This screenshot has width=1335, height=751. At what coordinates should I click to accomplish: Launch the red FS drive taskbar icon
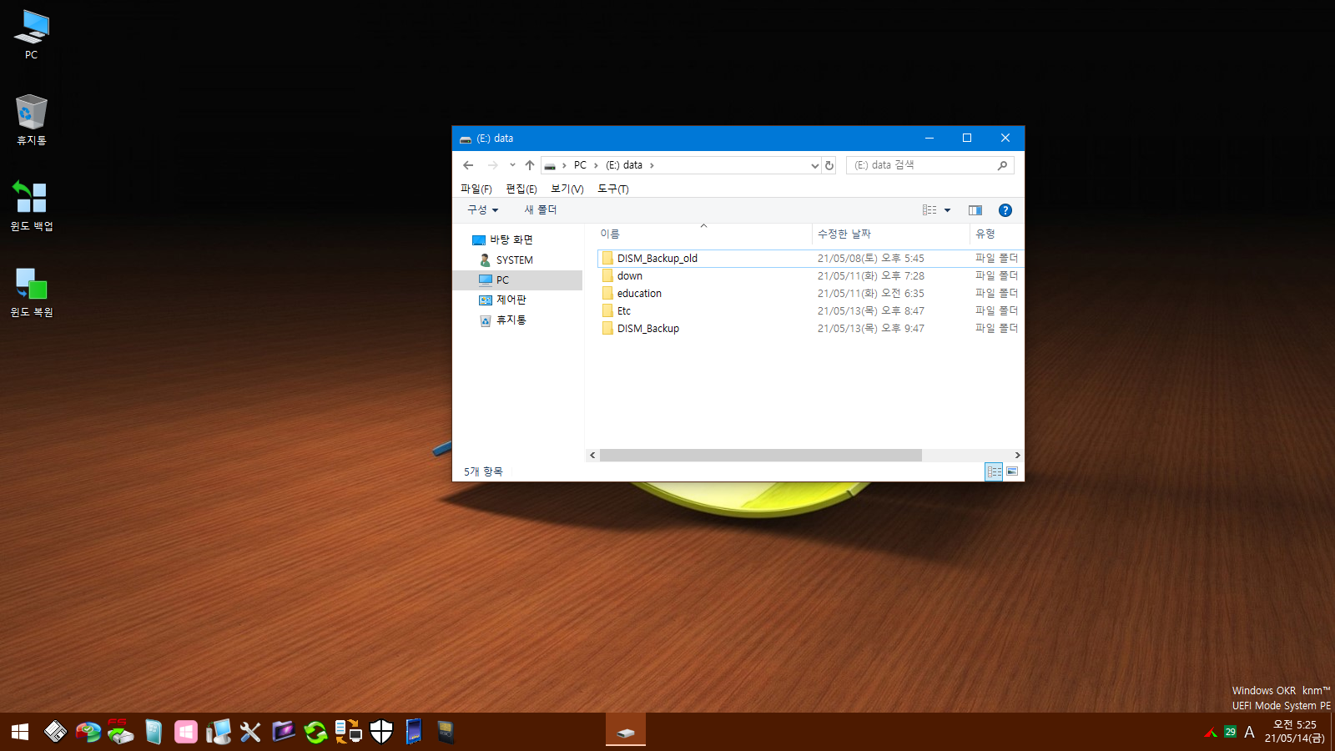120,732
